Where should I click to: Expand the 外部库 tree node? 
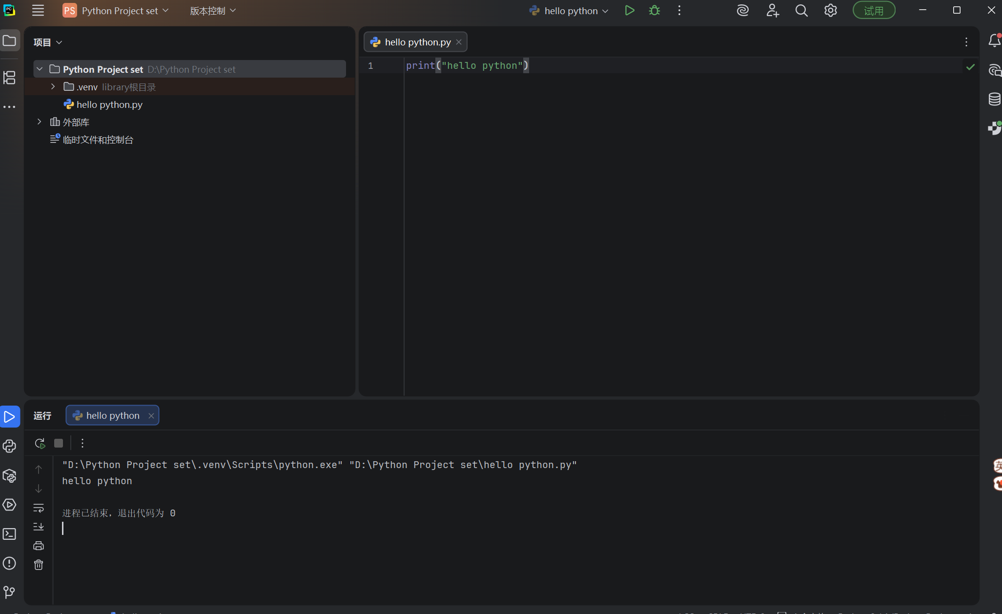tap(40, 122)
